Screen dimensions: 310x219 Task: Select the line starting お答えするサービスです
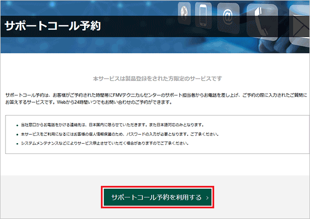[88, 102]
